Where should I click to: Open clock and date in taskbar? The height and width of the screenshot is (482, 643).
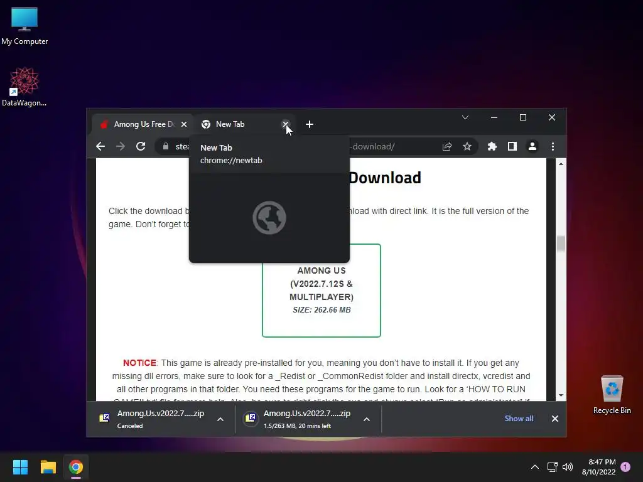coord(598,467)
